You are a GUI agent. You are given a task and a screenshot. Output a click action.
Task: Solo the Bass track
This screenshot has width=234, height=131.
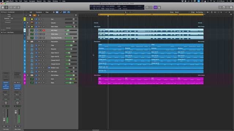pos(41,83)
